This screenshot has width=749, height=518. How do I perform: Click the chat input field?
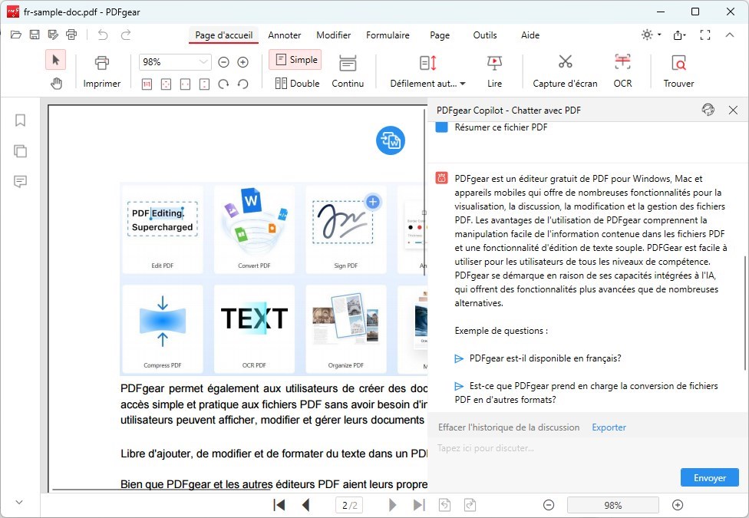pos(588,448)
